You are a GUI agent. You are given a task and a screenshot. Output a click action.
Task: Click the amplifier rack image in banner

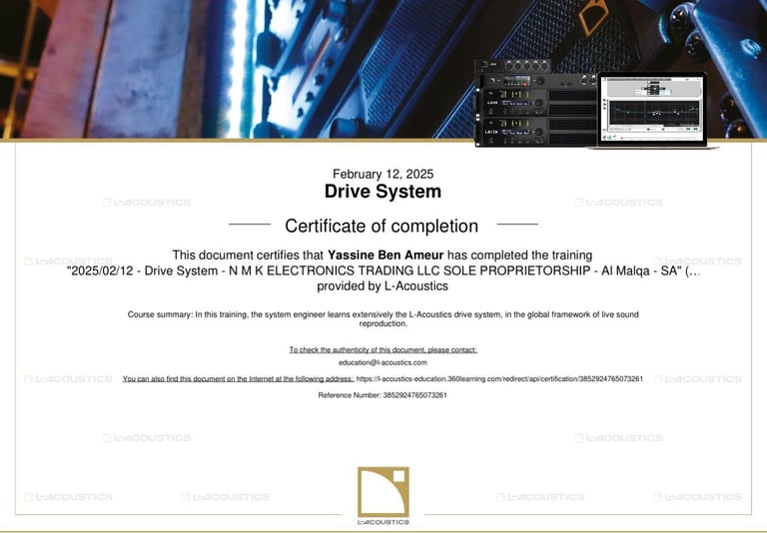click(x=535, y=103)
